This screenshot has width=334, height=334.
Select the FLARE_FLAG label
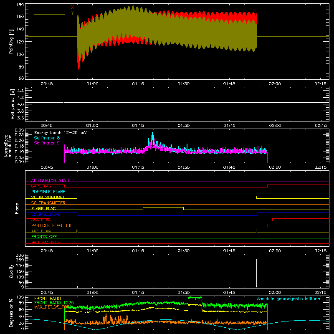coord(43,208)
